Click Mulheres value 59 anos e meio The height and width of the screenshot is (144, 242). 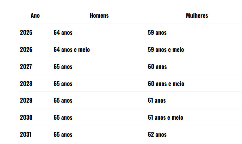point(166,50)
